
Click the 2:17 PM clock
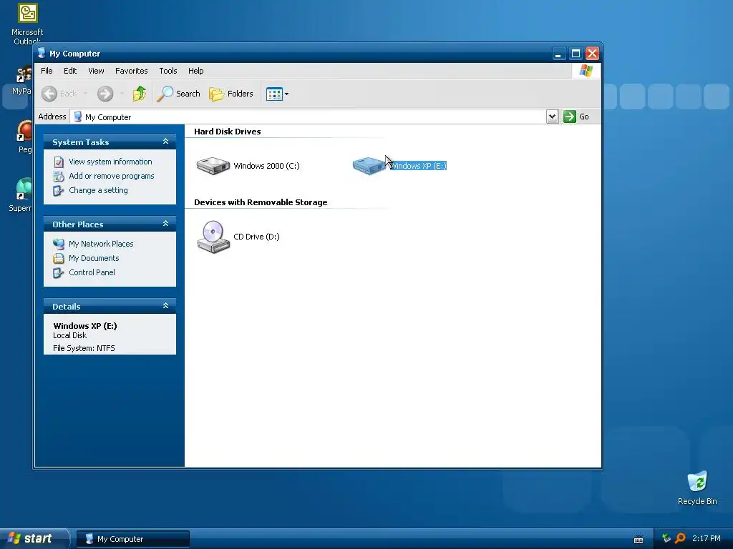[707, 538]
